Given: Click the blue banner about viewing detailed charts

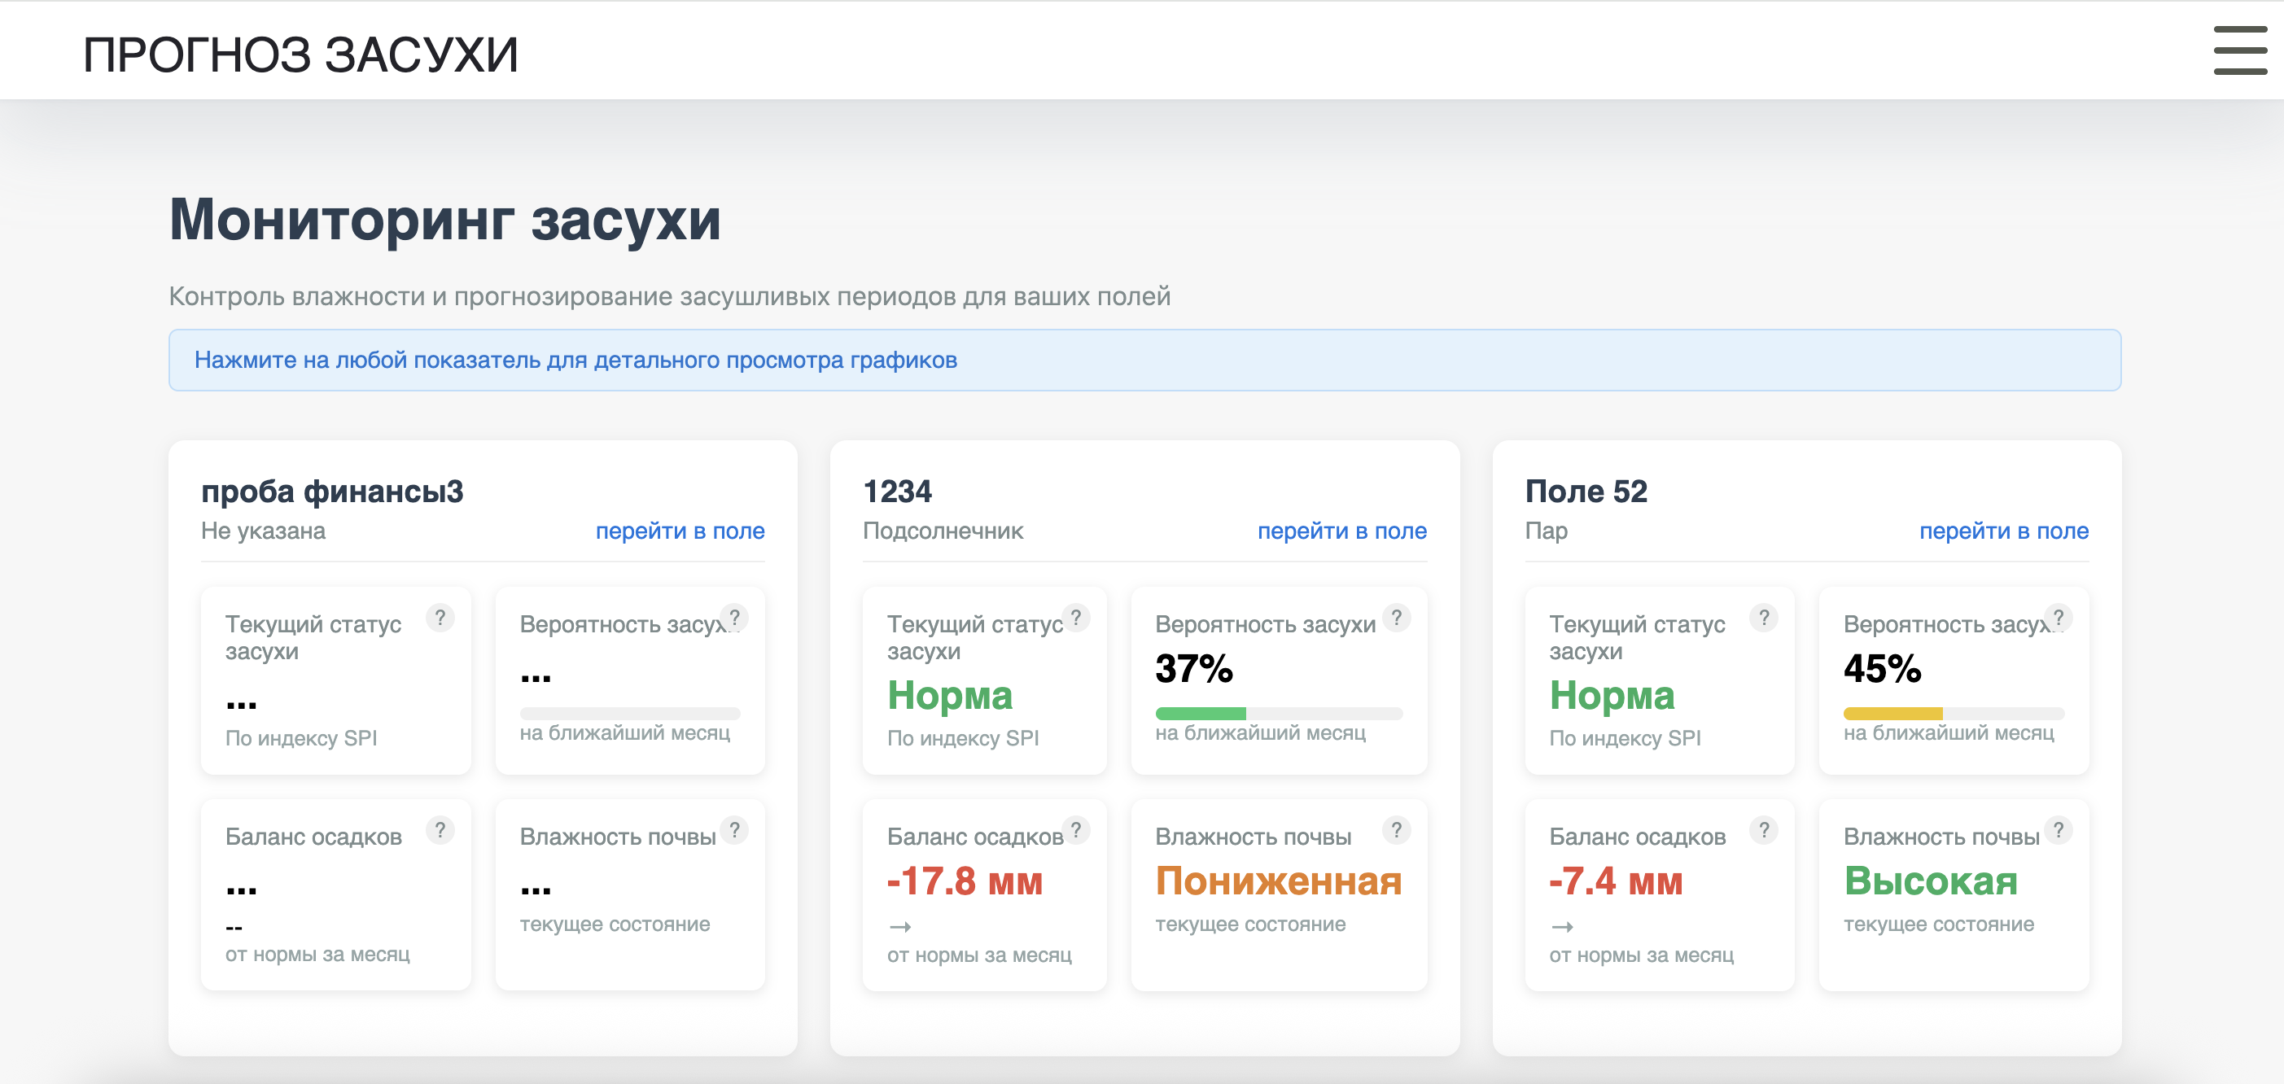Looking at the screenshot, I should (1142, 361).
